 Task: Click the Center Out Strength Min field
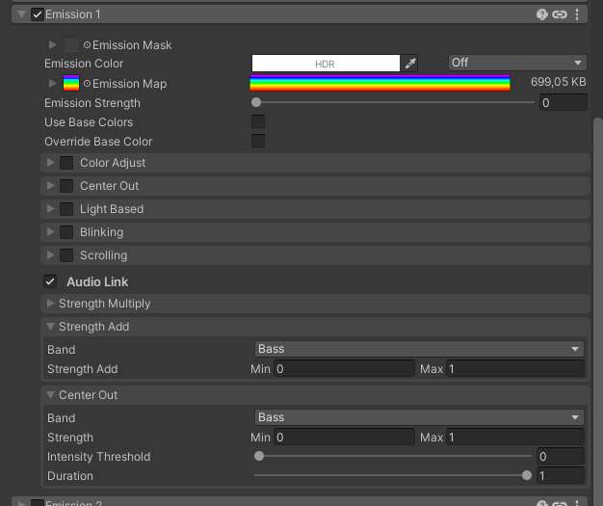point(344,438)
